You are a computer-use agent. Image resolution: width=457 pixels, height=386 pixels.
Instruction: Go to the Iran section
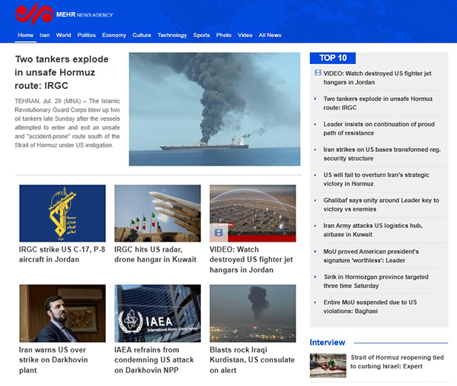coord(45,35)
